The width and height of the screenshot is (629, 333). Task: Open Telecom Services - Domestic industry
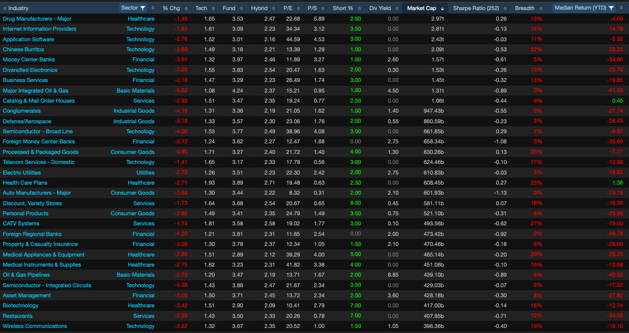click(x=39, y=162)
